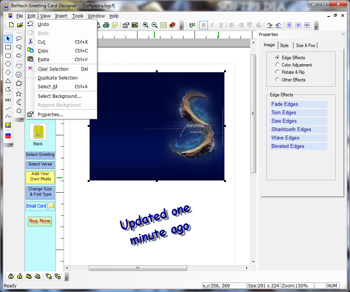This screenshot has width=350, height=292.
Task: Expand the formatting toolbar overflow arrow
Action: click(x=316, y=26)
